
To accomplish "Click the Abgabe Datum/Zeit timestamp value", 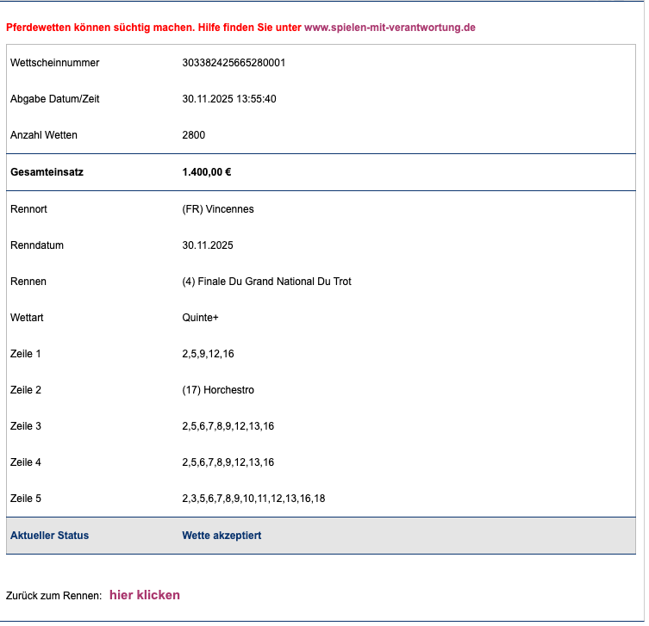I will (x=228, y=99).
